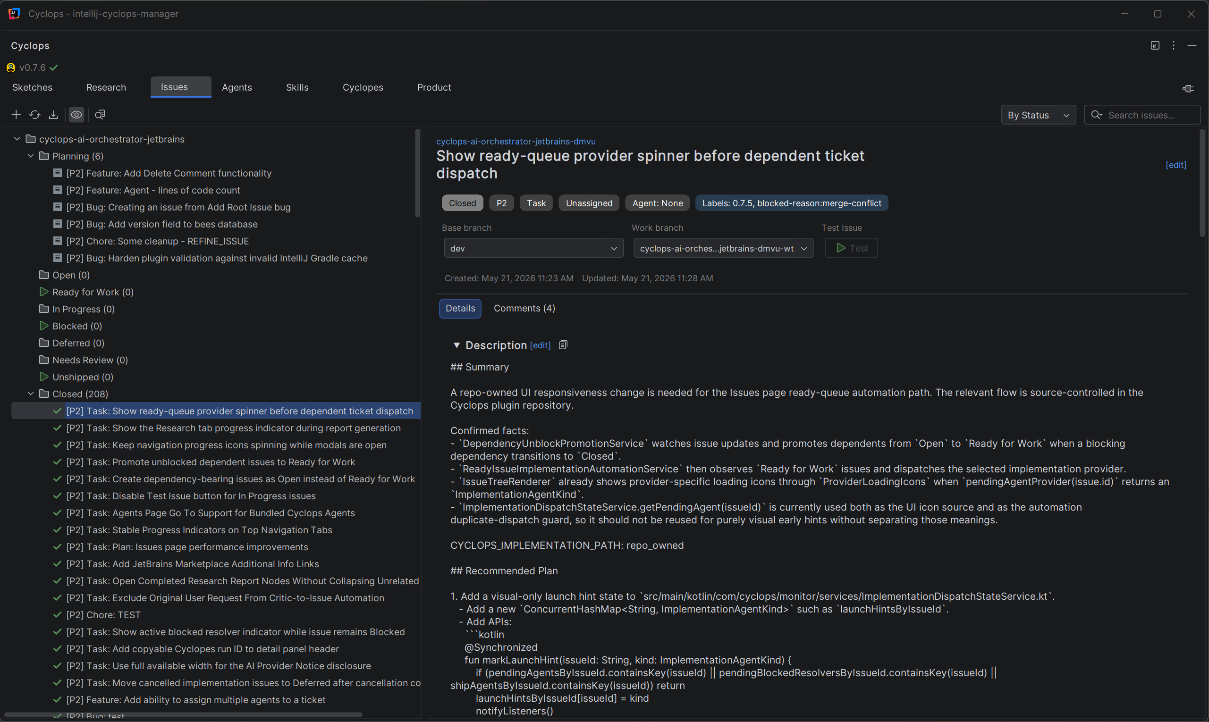Click the issue tree vertical scrollbar
The width and height of the screenshot is (1209, 722).
417,173
